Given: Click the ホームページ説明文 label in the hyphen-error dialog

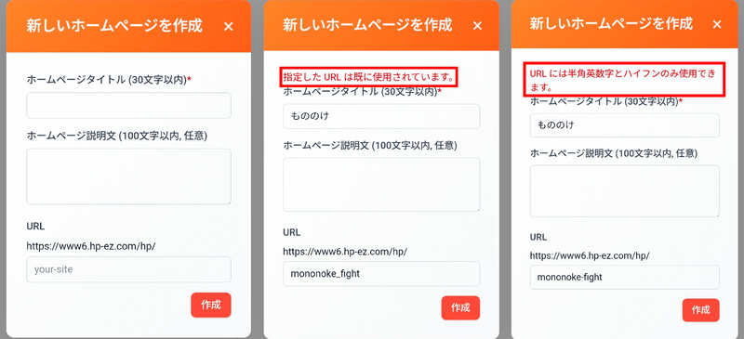Looking at the screenshot, I should pos(614,153).
